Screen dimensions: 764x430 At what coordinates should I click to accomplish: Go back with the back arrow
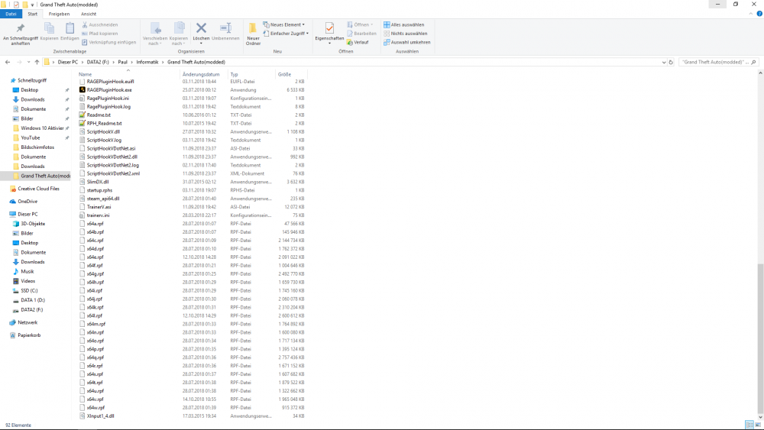pyautogui.click(x=8, y=62)
